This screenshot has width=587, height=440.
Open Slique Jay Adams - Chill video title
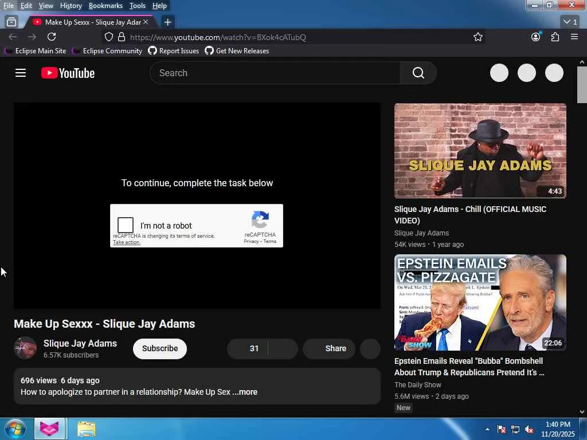470,215
